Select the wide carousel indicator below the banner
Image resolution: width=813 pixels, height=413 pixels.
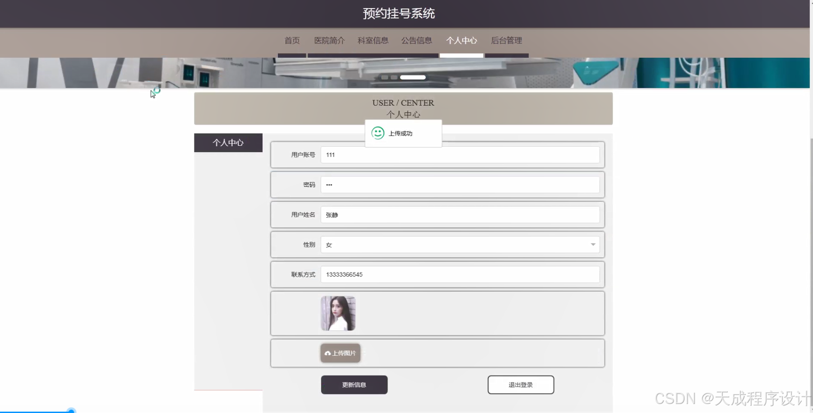(x=412, y=77)
